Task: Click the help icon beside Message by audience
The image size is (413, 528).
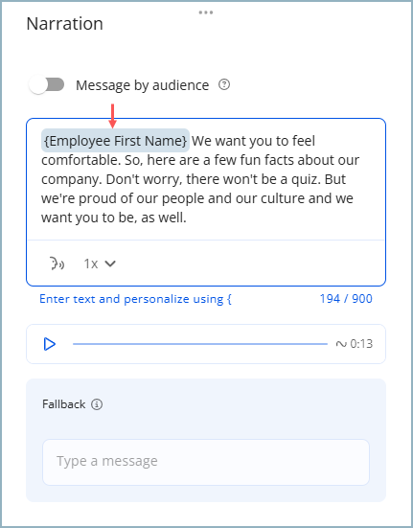Action: [x=224, y=84]
